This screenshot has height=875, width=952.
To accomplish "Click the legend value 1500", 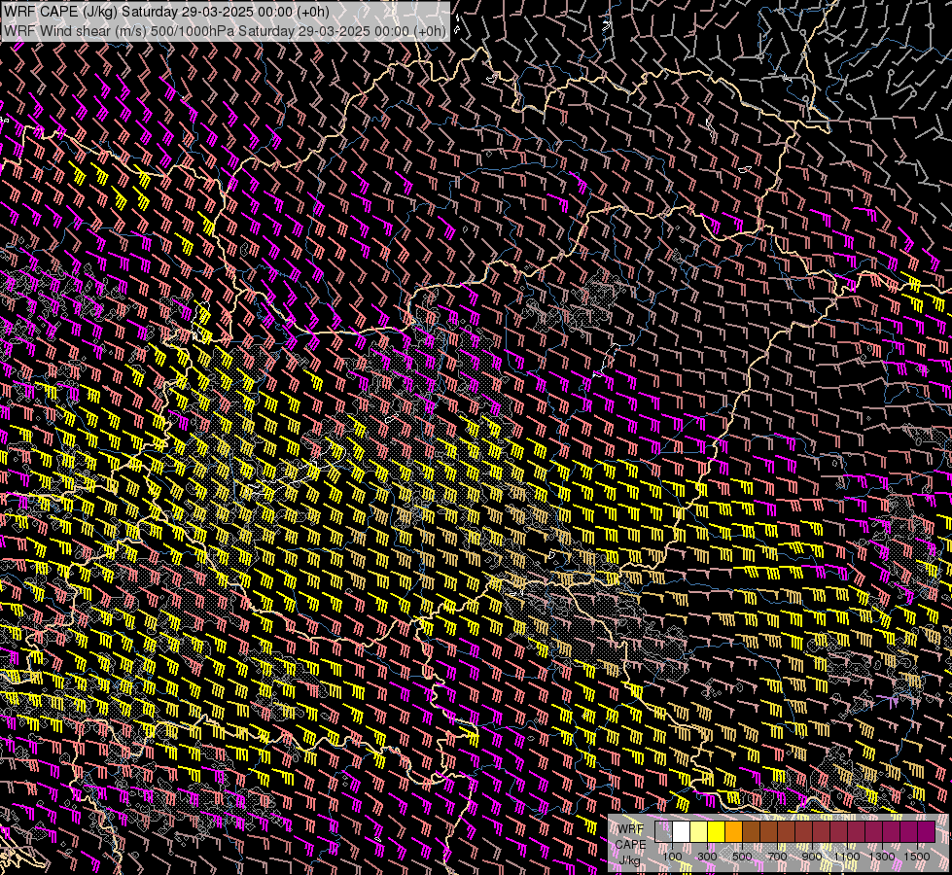I will pyautogui.click(x=917, y=857).
